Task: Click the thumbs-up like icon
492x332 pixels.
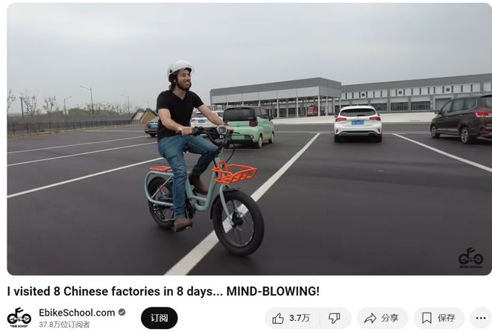Action: (x=278, y=318)
